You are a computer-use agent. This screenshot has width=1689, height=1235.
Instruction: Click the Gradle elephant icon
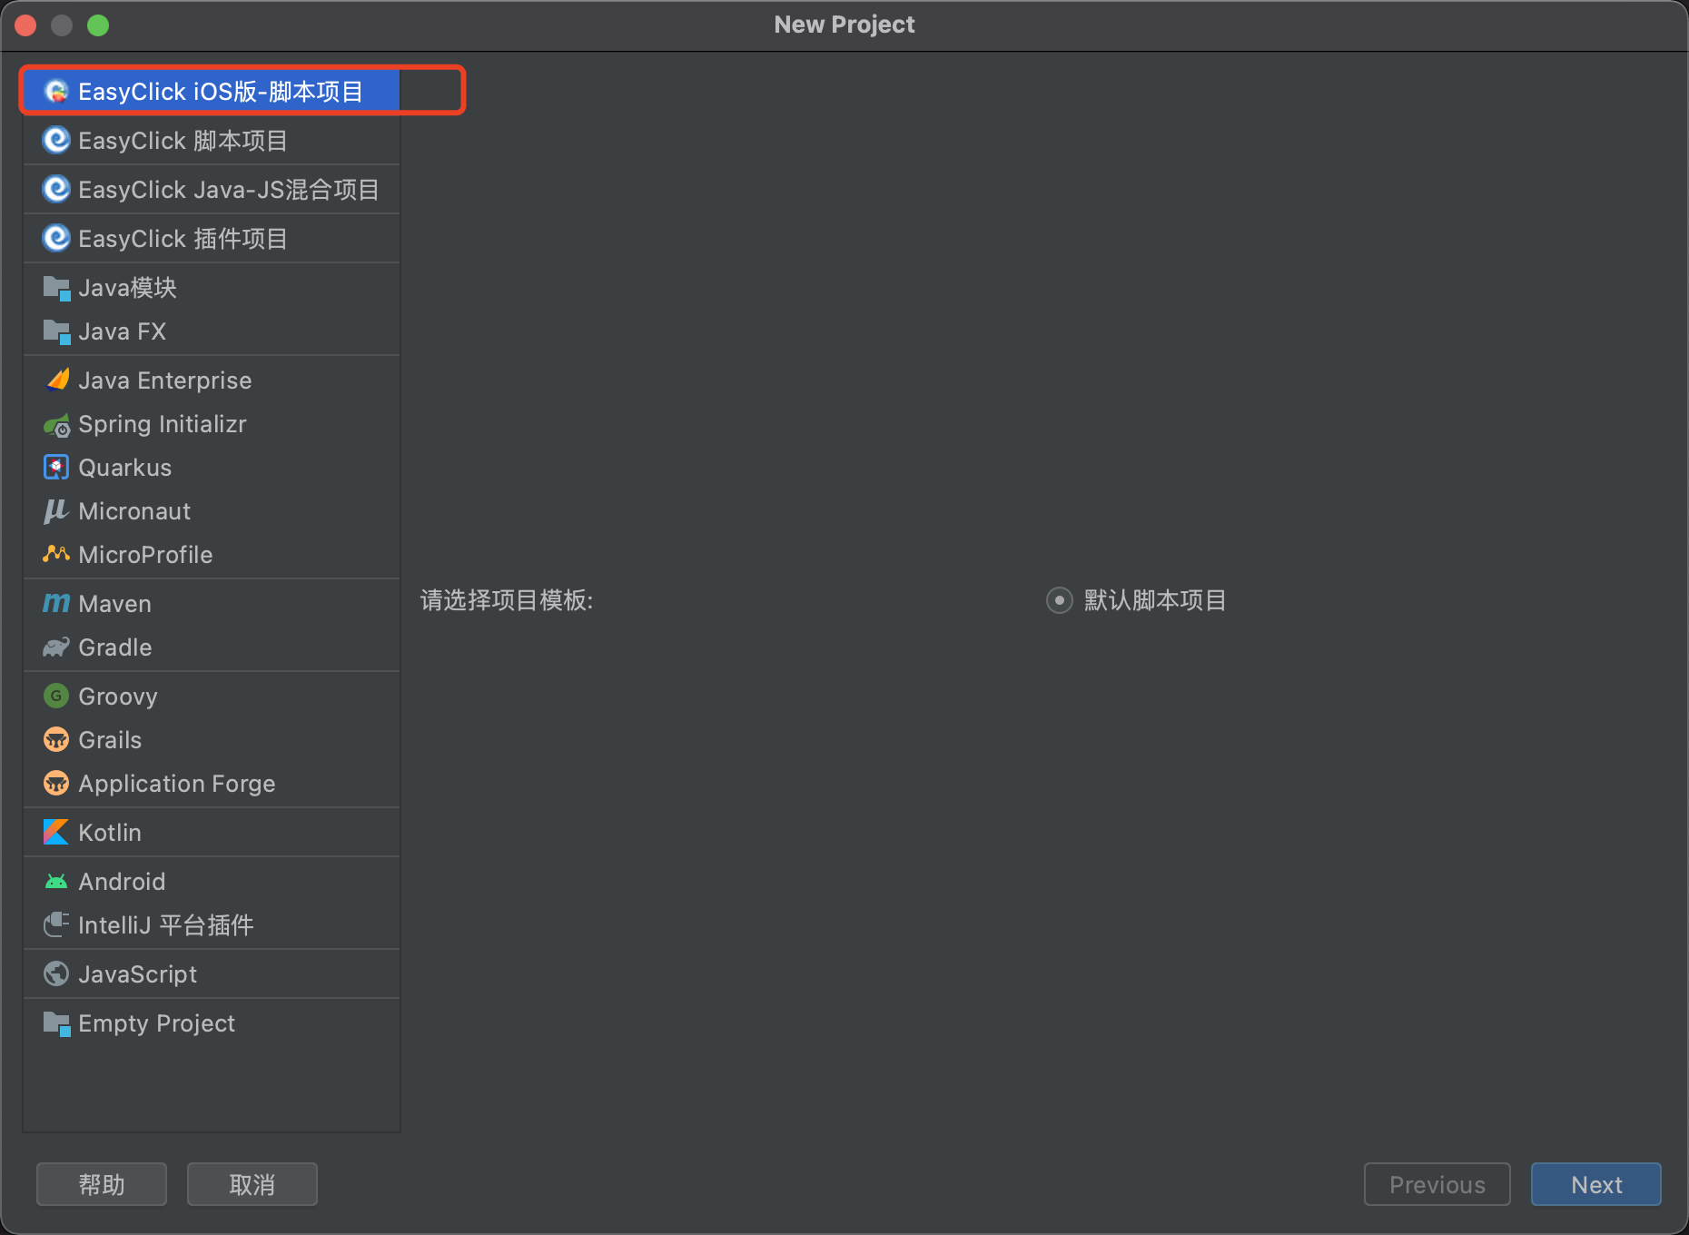(56, 647)
